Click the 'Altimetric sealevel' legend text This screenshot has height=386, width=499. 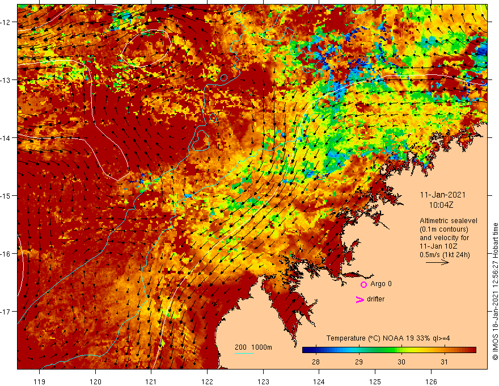[449, 221]
